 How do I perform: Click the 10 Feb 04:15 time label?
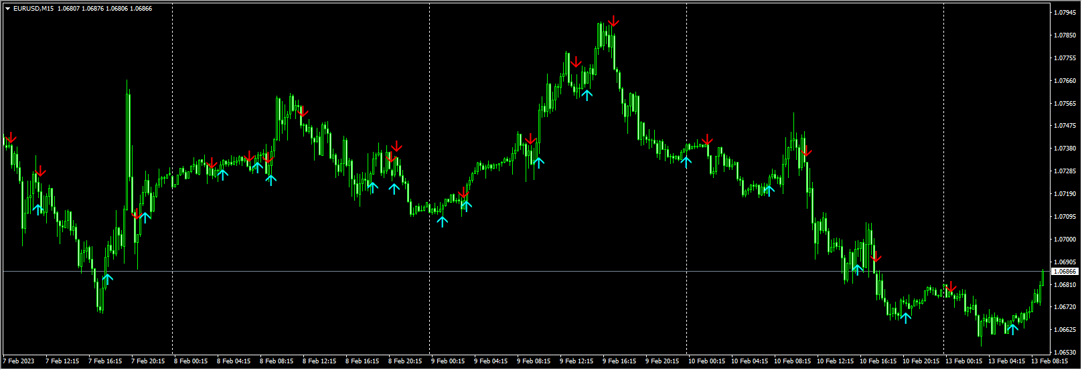pyautogui.click(x=749, y=361)
